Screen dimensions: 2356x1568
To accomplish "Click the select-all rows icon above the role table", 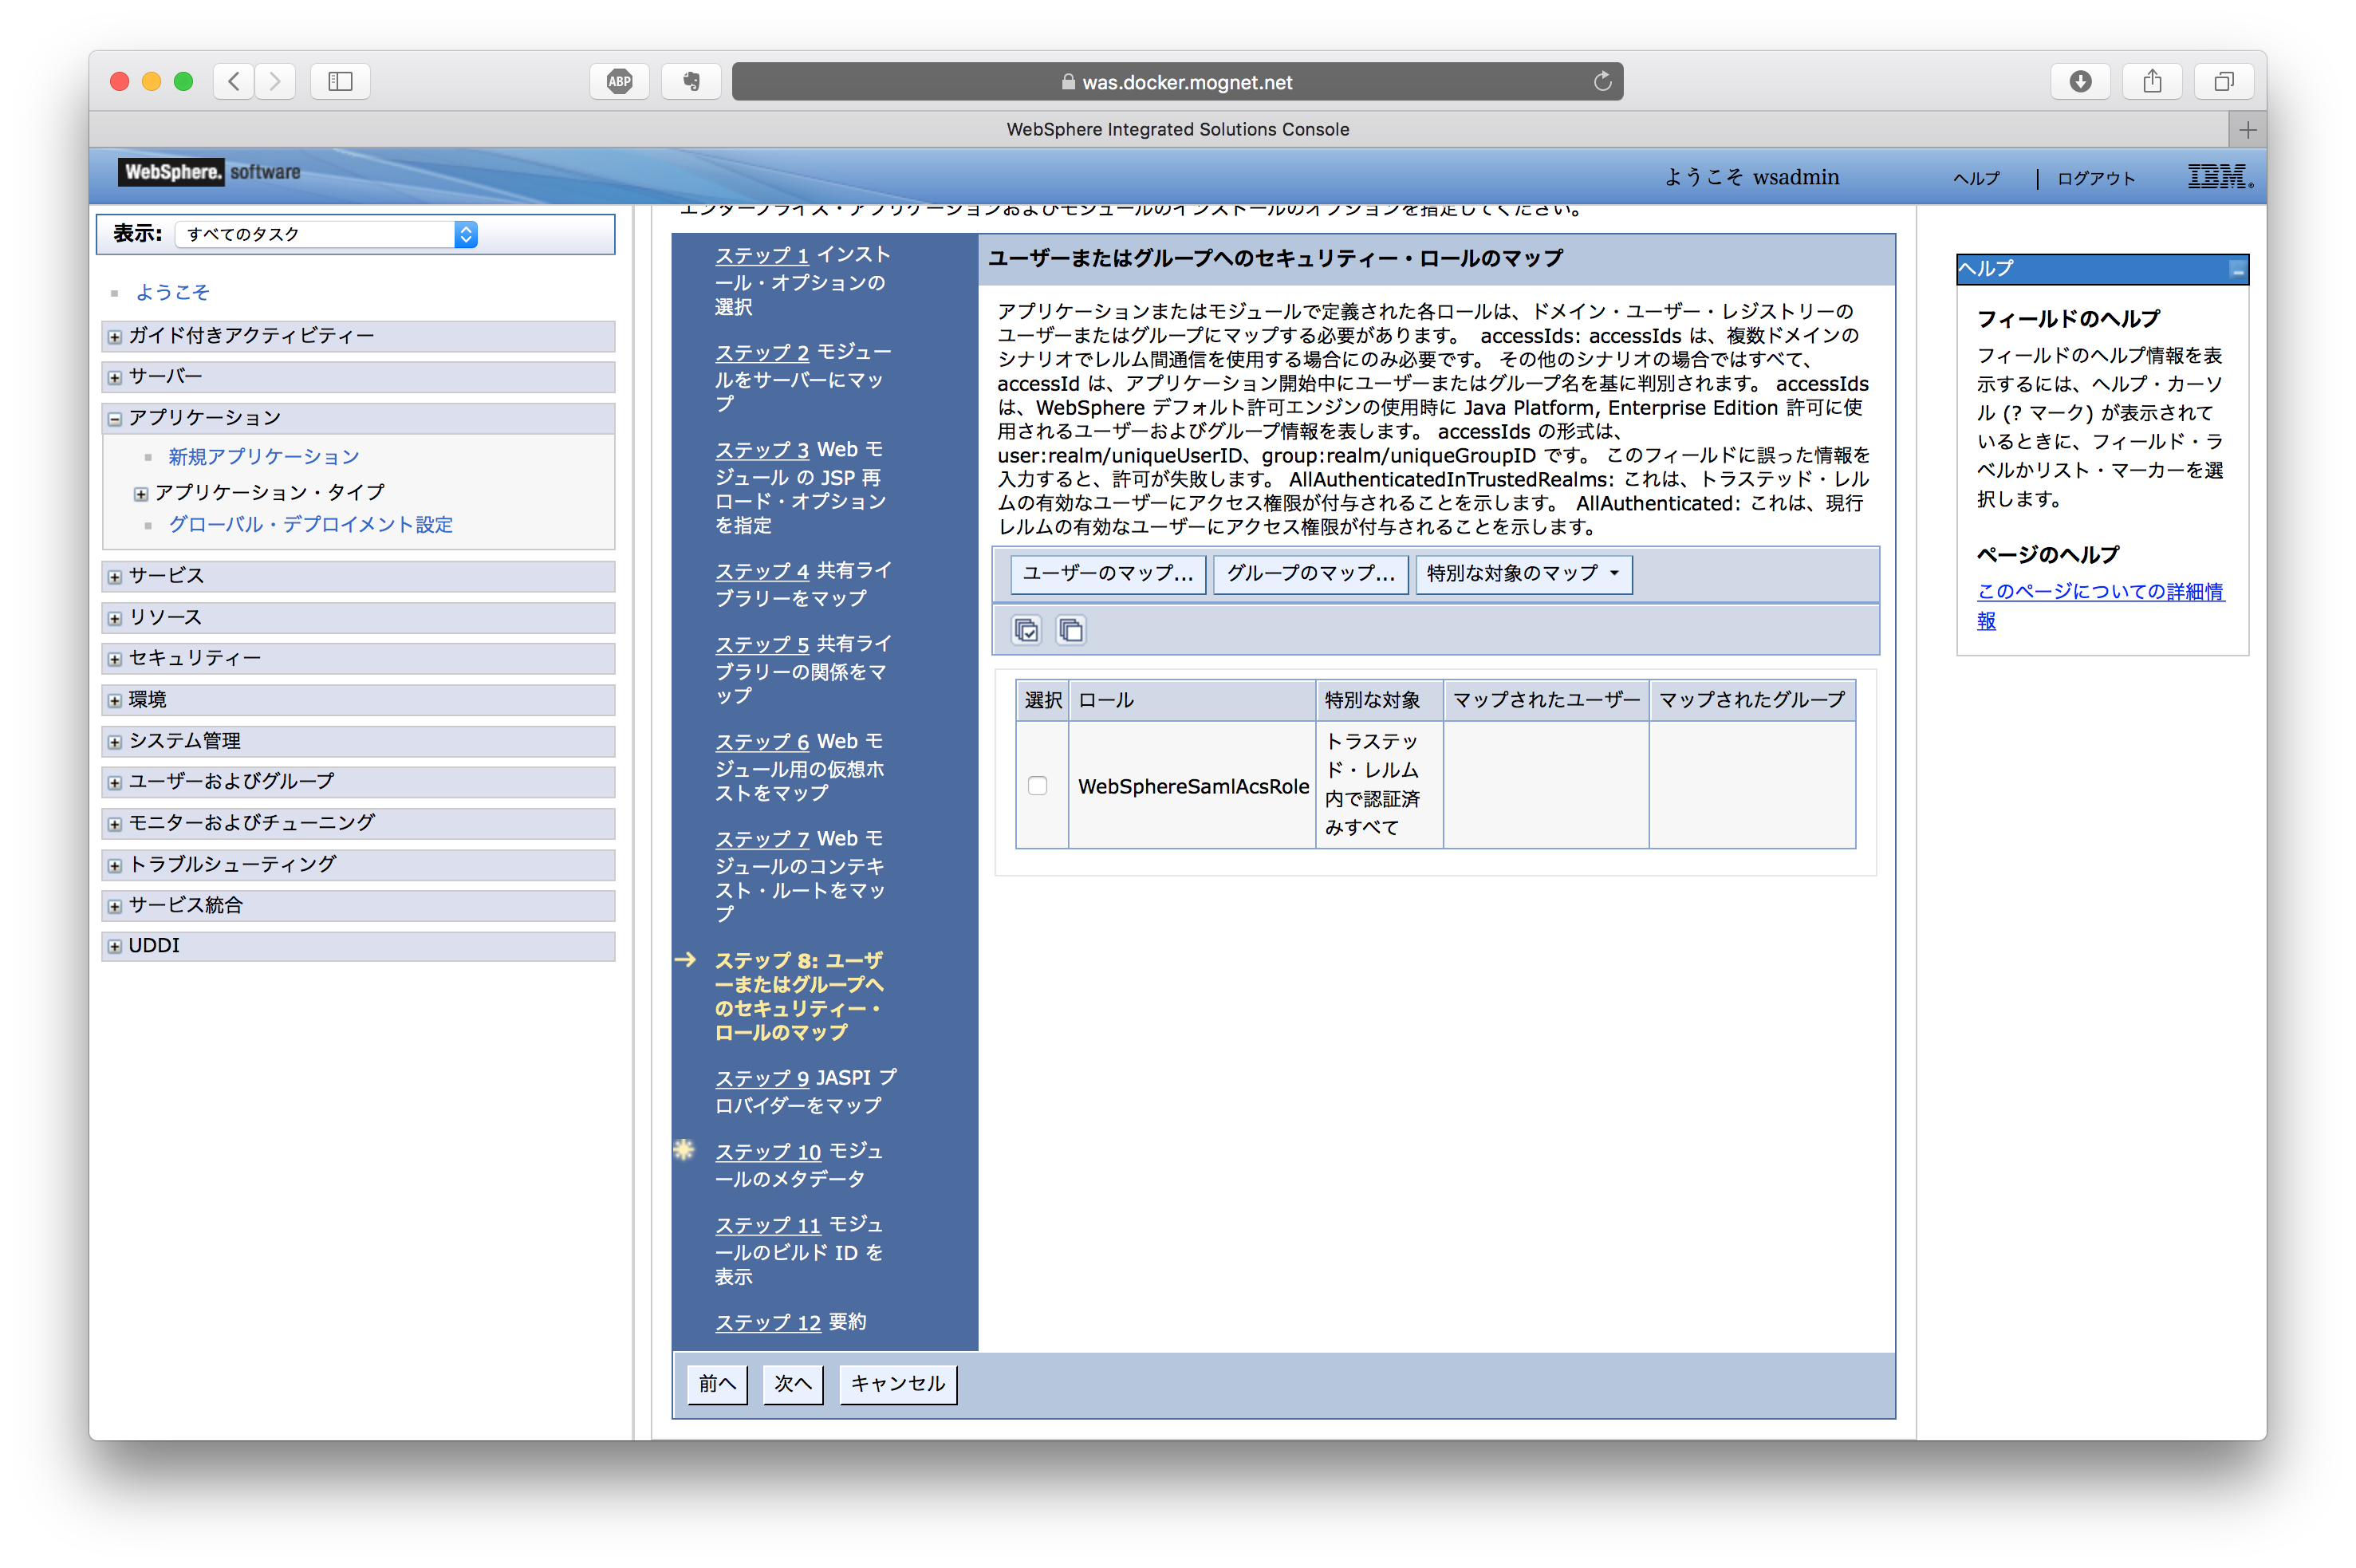I will coord(1026,629).
